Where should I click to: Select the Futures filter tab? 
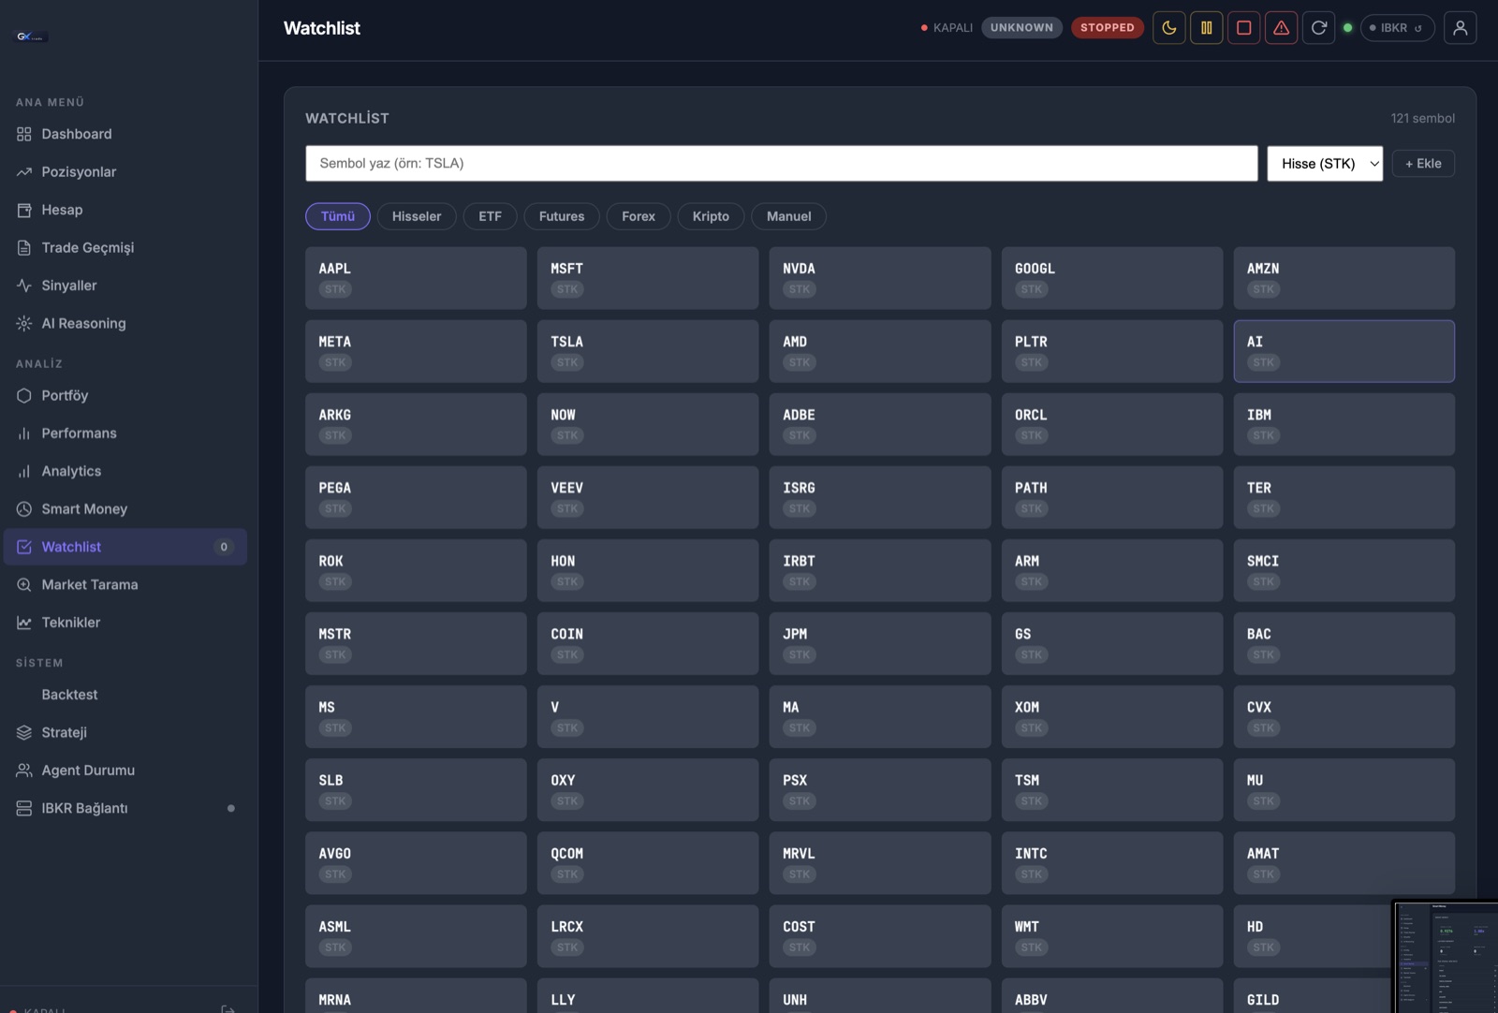pos(562,216)
